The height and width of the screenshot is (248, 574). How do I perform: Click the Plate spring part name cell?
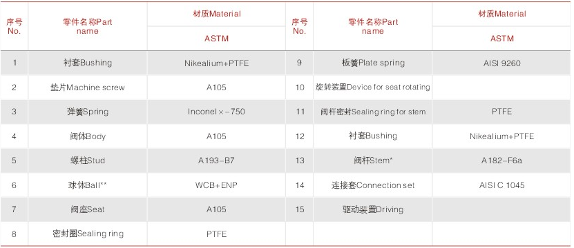pos(373,63)
